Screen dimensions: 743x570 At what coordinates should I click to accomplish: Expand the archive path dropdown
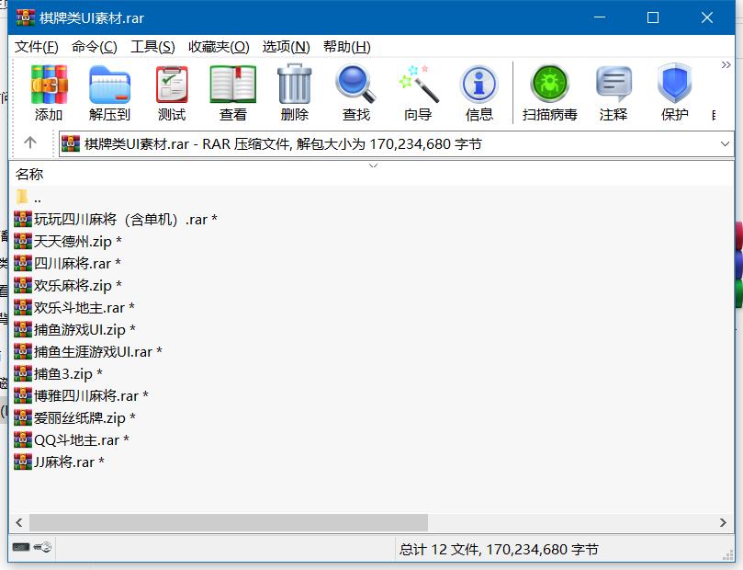725,143
